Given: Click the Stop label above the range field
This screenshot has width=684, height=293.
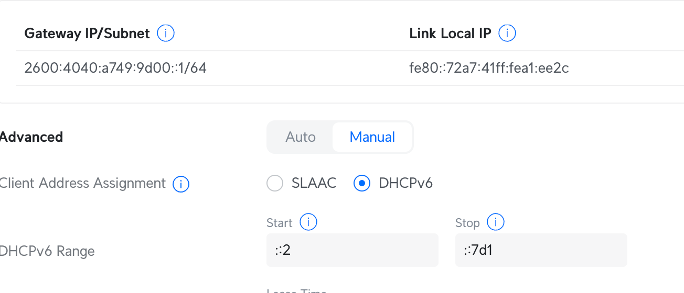Looking at the screenshot, I should point(467,223).
